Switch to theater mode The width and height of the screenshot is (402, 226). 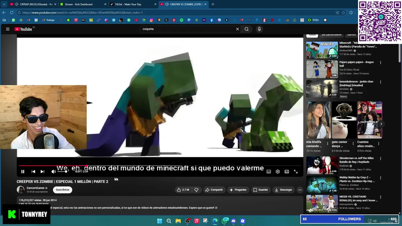(x=287, y=172)
